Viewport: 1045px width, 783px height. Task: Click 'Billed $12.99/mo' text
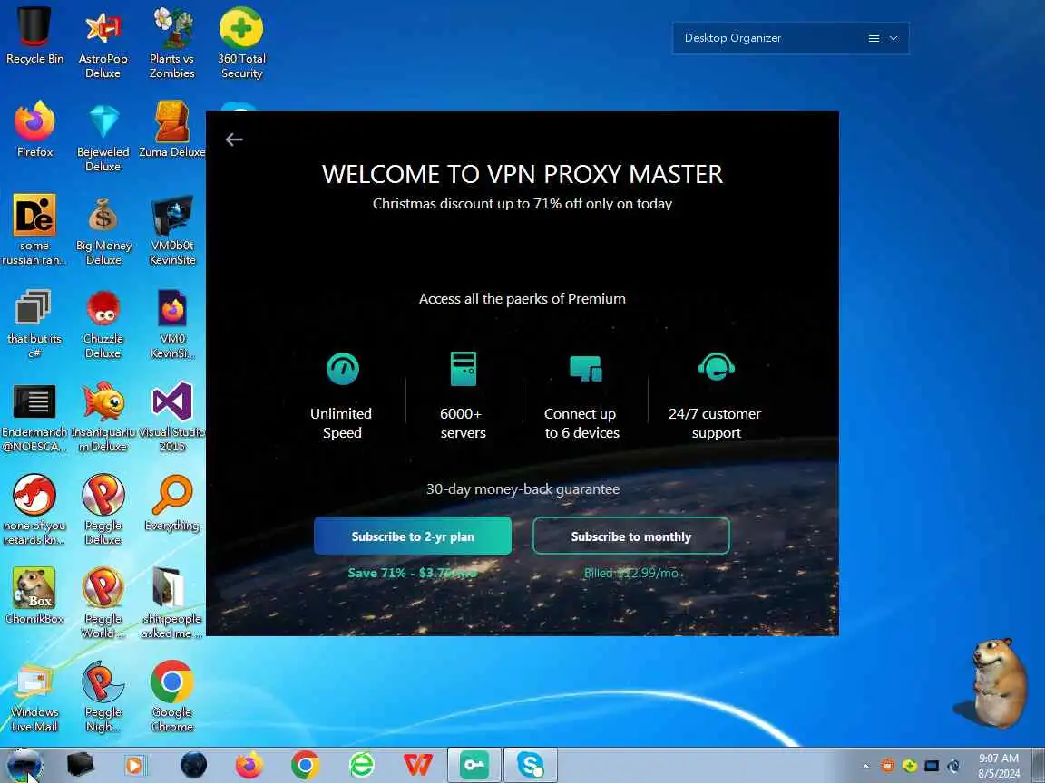tap(631, 573)
